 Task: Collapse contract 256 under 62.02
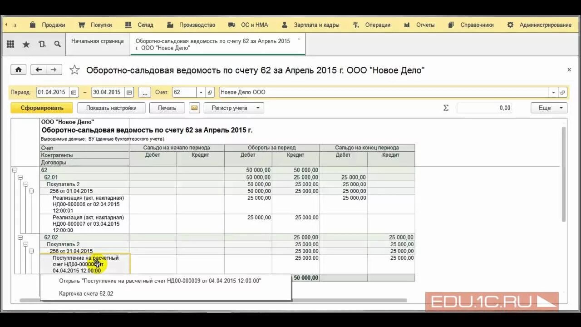coord(31,251)
